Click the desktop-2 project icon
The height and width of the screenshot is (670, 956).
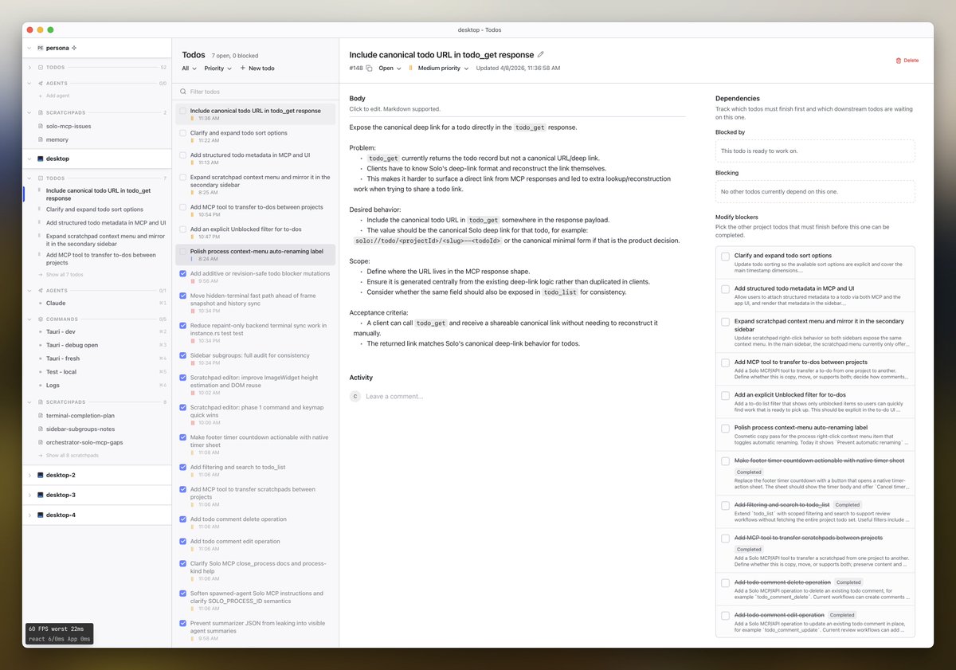click(40, 475)
